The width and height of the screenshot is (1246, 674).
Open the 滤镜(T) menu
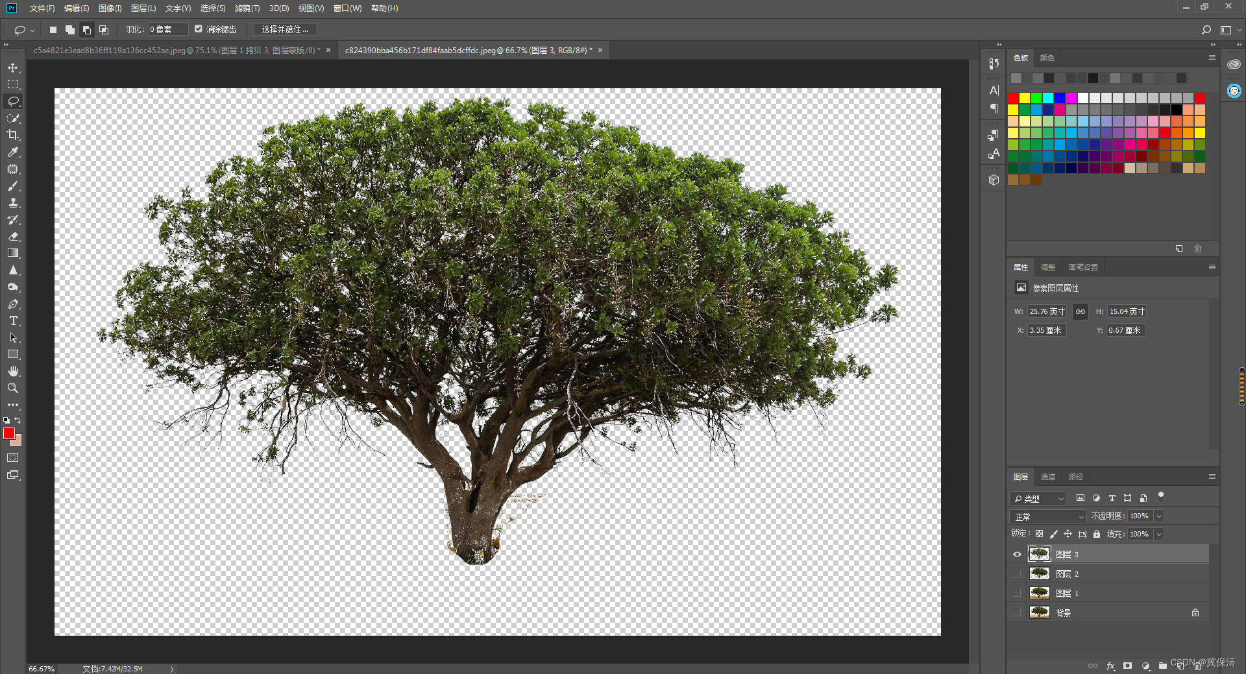(x=247, y=8)
